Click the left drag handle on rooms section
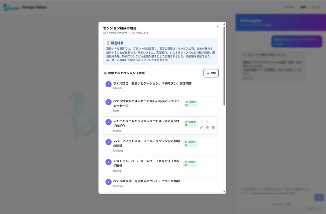This screenshot has width=326, height=214. click(x=202, y=121)
